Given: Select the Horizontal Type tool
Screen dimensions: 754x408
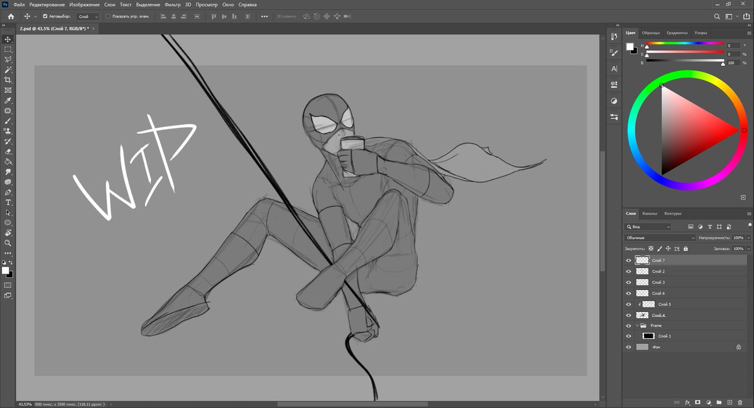Looking at the screenshot, I should point(8,201).
